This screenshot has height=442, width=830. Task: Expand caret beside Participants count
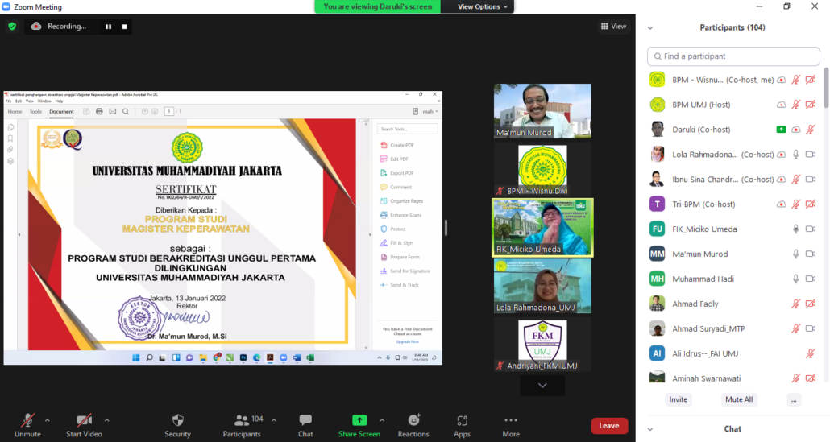click(274, 420)
